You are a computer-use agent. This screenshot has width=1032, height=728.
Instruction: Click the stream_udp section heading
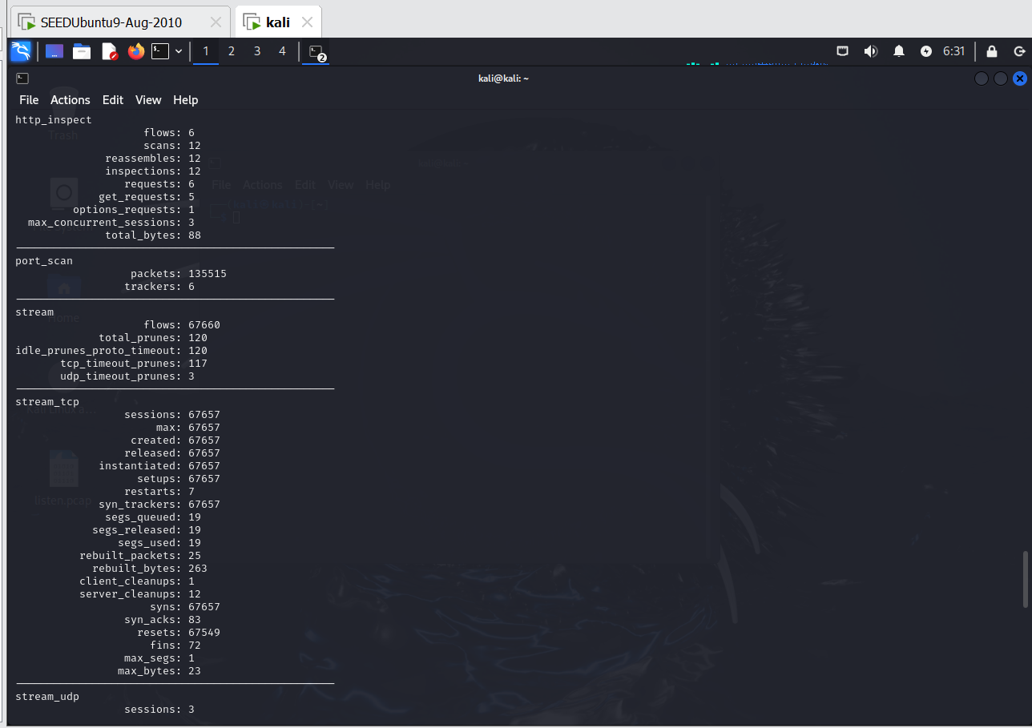coord(47,697)
